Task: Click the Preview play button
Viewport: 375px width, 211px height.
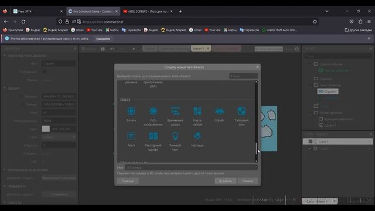Action: pyautogui.click(x=134, y=49)
